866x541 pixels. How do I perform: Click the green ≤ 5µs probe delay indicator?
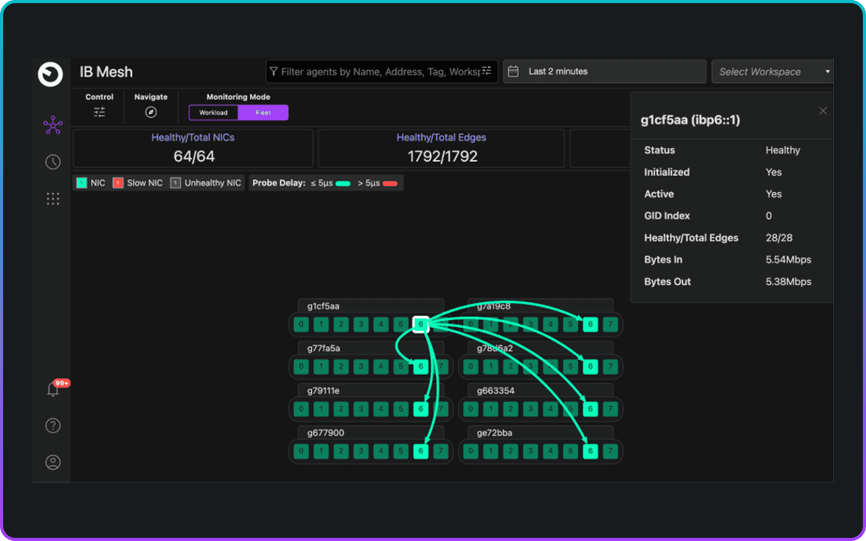[x=343, y=183]
